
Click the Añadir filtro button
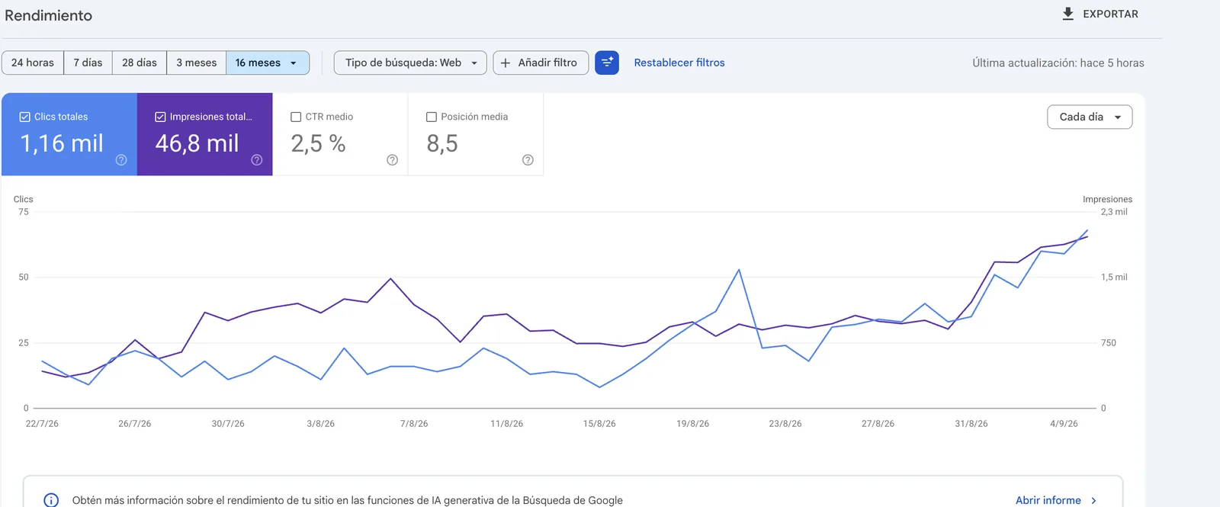point(541,63)
